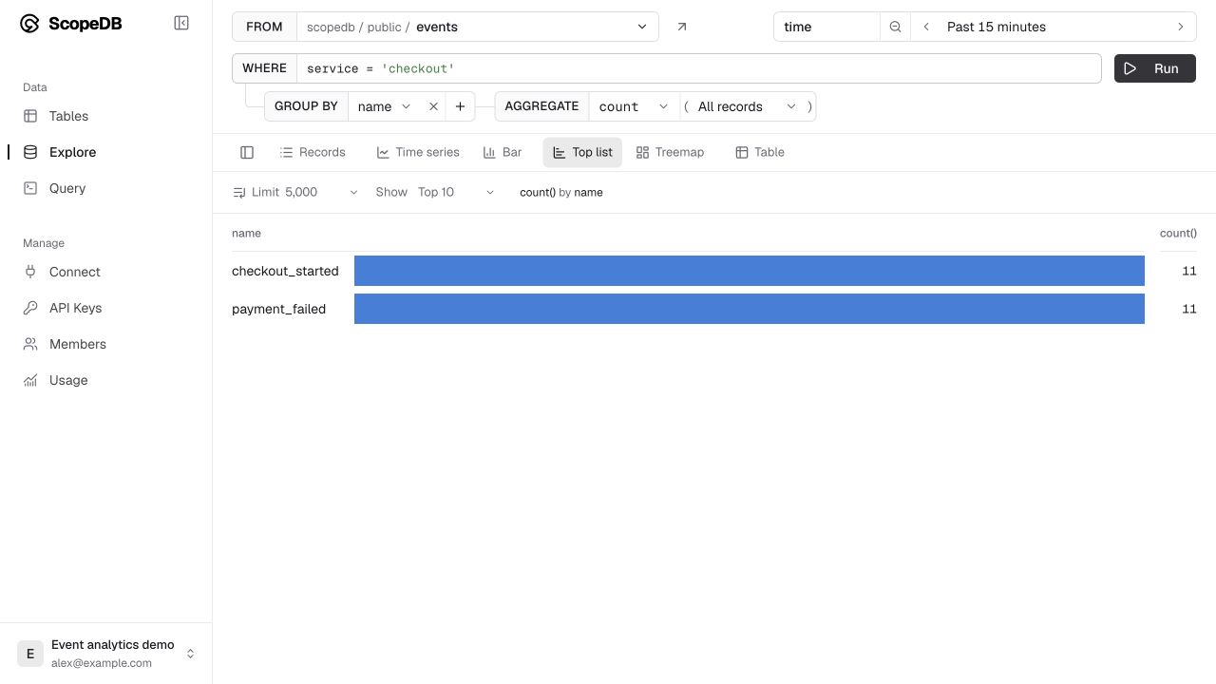Run the query
Image resolution: width=1216 pixels, height=684 pixels.
click(x=1155, y=68)
